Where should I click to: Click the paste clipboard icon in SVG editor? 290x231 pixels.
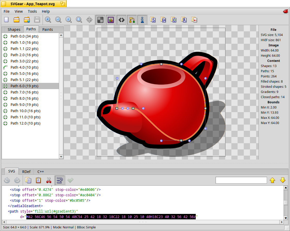point(38,180)
